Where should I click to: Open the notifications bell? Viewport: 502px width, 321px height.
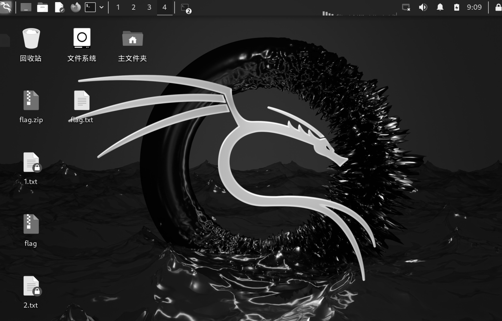(x=440, y=7)
